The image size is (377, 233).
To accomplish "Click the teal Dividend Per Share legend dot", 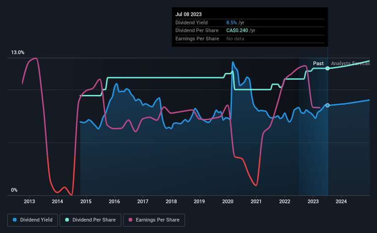I will click(67, 220).
